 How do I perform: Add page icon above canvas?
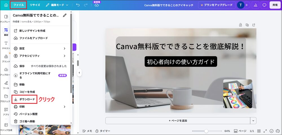pyautogui.click(x=254, y=25)
